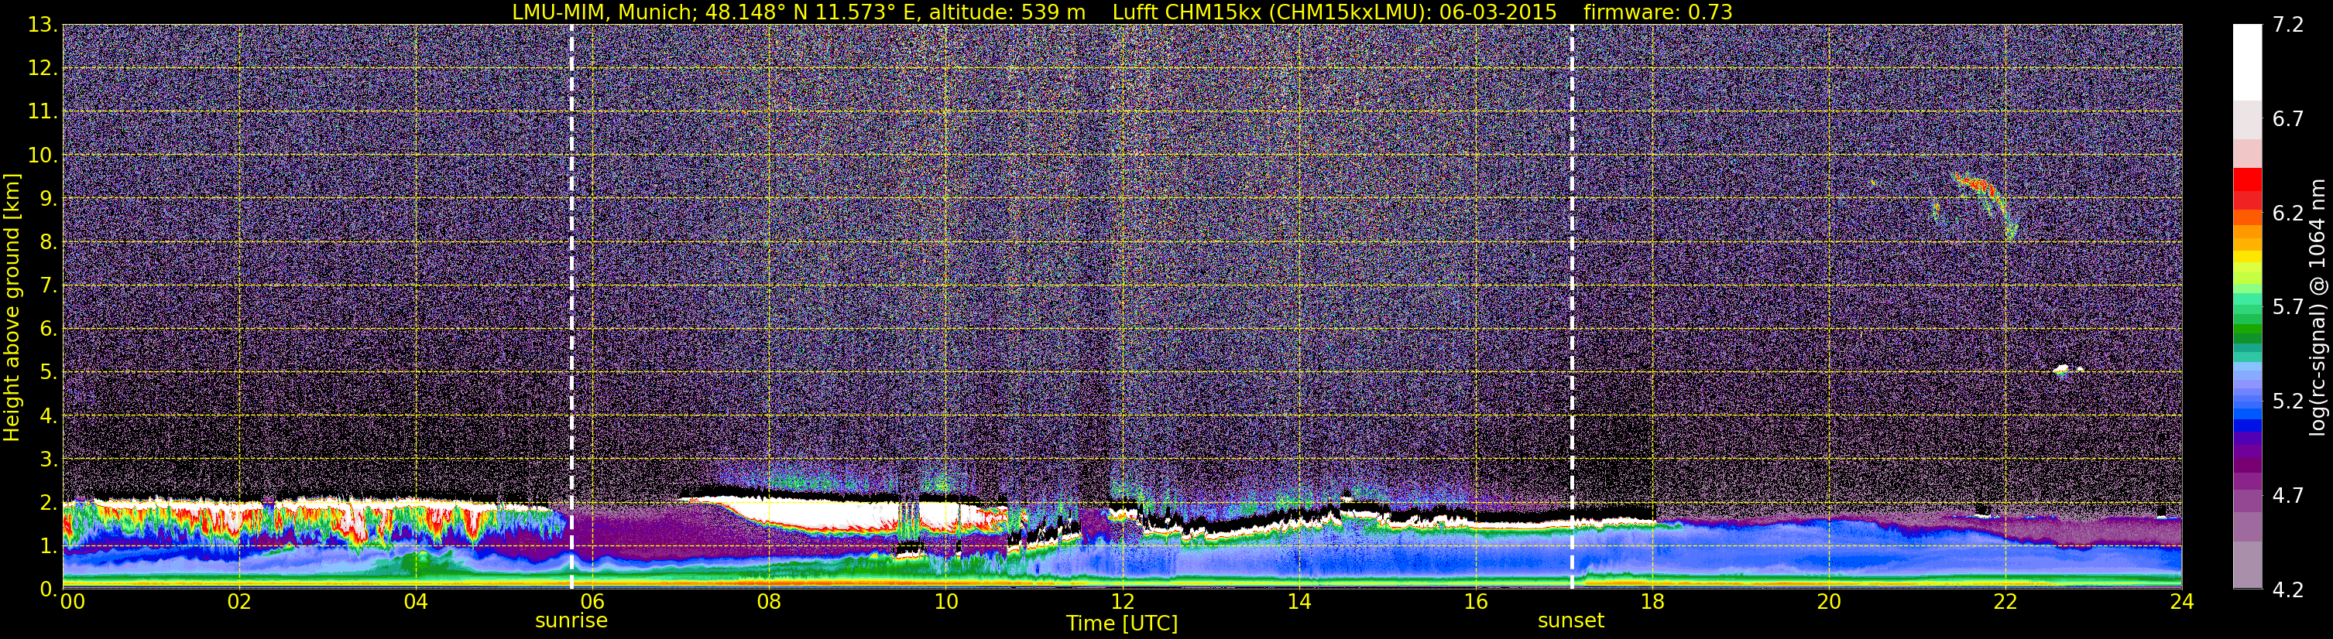The width and height of the screenshot is (2333, 639).
Task: Click the 'sunrise' label below the axis
Action: (571, 621)
